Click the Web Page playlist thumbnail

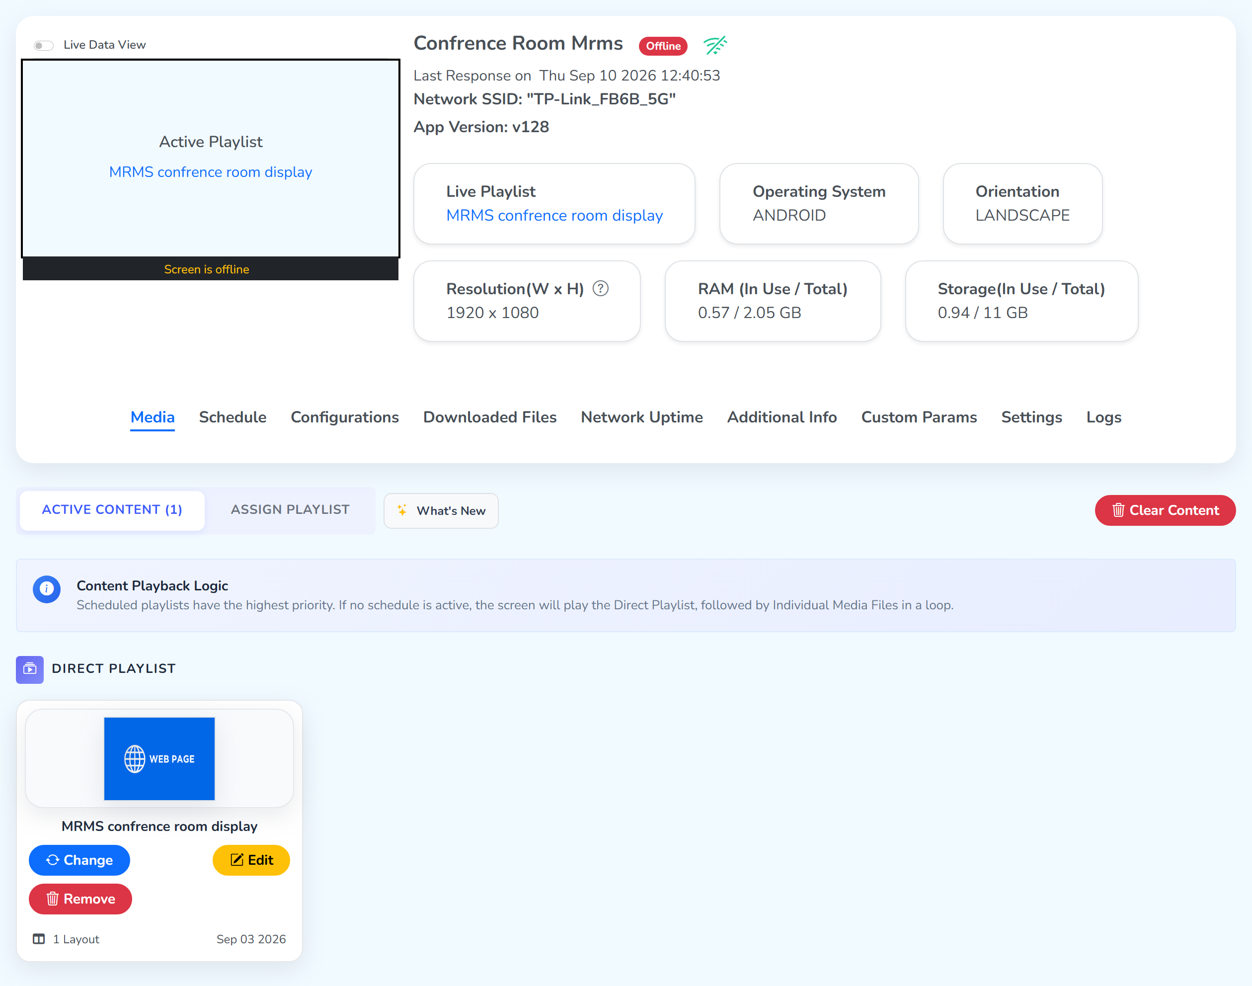[x=159, y=758]
